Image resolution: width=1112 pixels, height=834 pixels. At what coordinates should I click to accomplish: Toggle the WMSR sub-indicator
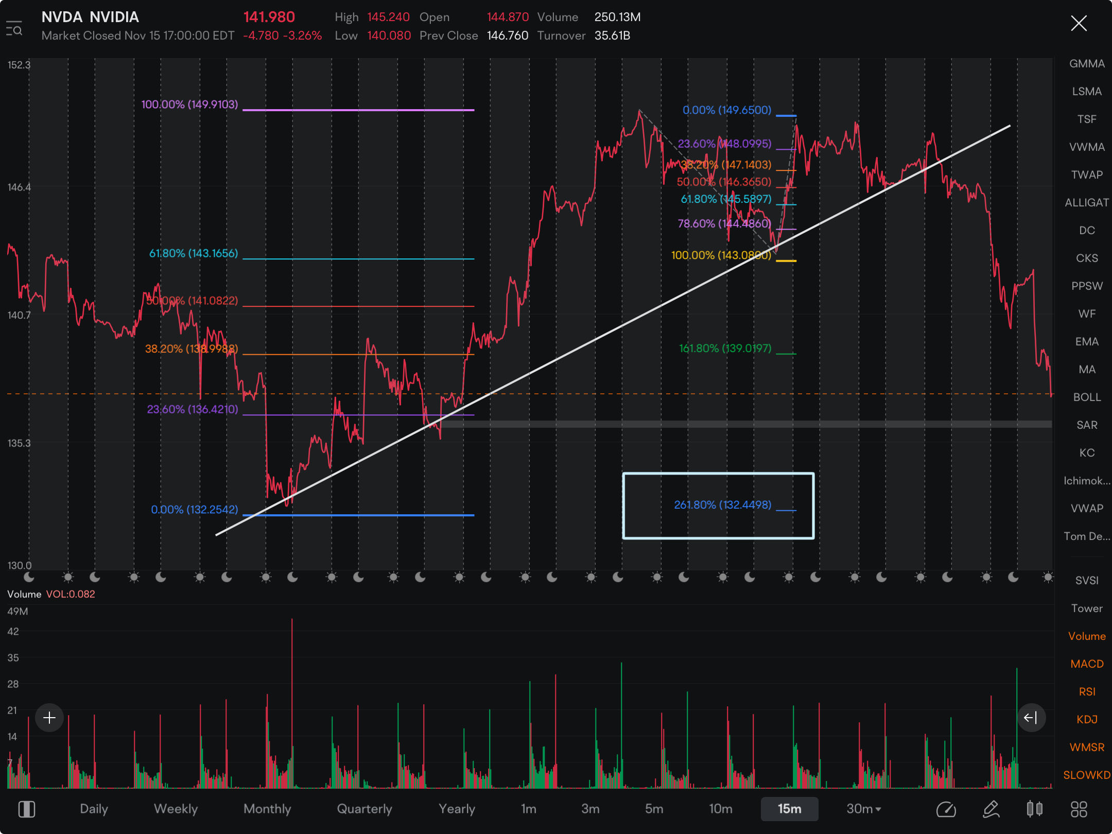[1087, 748]
